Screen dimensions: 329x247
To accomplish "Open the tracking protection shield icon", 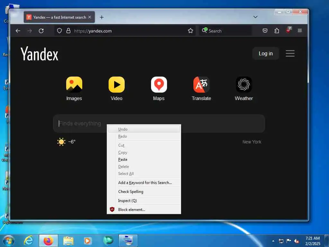I will (x=59, y=31).
